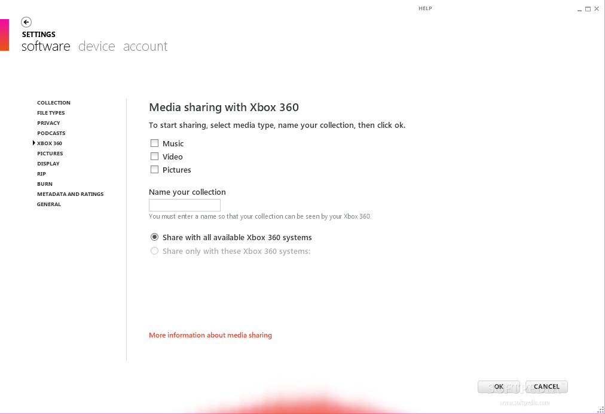The height and width of the screenshot is (414, 605).
Task: Open the Burn settings section
Action: [45, 184]
